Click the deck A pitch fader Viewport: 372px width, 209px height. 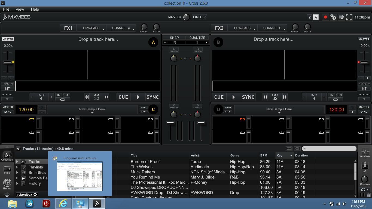(x=7, y=62)
